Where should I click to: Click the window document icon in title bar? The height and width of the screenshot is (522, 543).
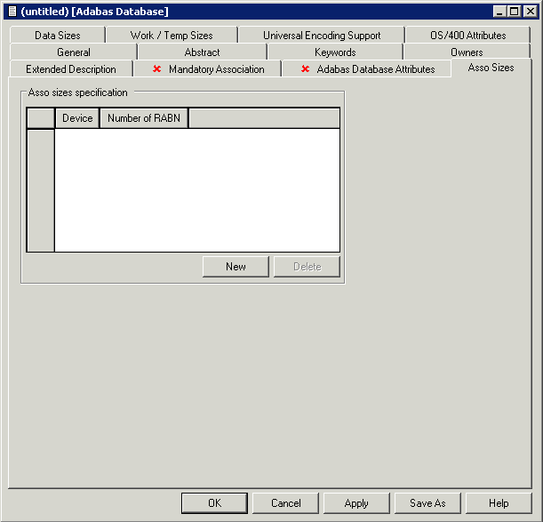12,12
